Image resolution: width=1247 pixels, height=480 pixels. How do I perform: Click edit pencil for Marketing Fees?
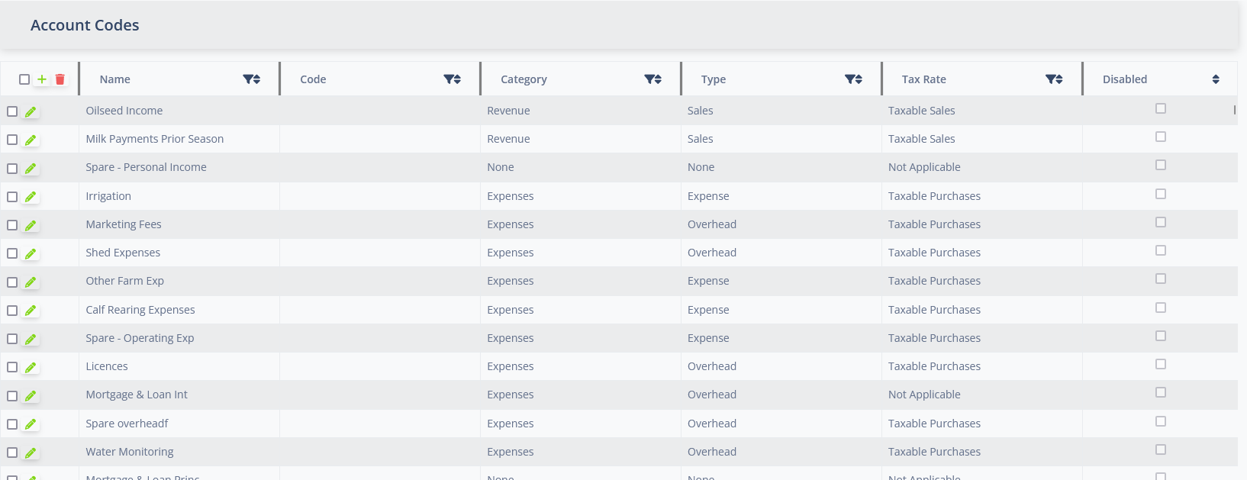click(31, 225)
